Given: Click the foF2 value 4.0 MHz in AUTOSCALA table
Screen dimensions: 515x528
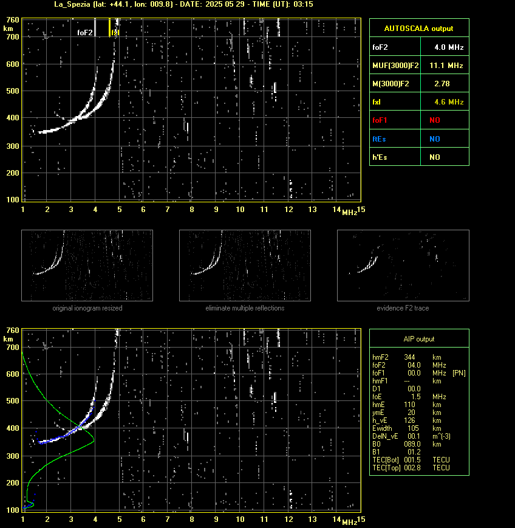Looking at the screenshot, I should tap(449, 47).
